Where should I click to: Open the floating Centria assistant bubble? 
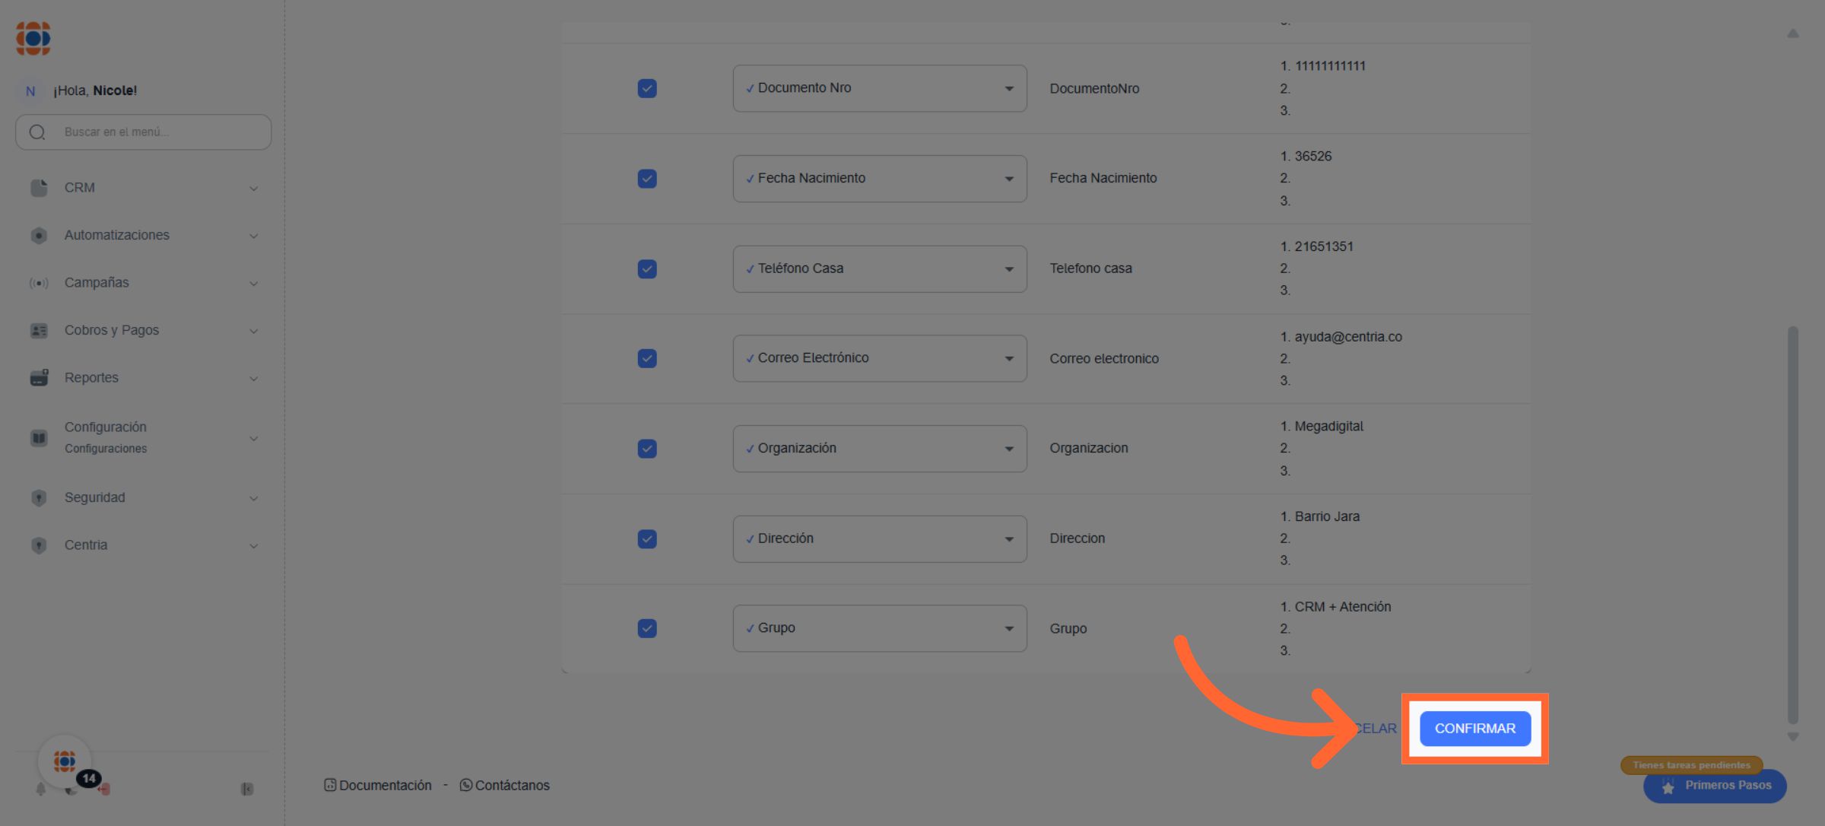pos(65,761)
